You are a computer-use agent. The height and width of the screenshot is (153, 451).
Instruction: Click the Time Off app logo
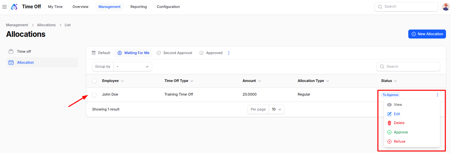point(14,7)
